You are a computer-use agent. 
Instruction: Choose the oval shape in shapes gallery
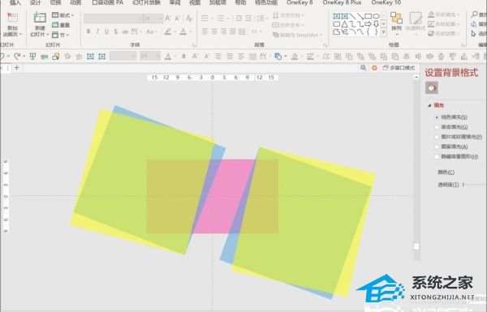pyautogui.click(x=376, y=16)
